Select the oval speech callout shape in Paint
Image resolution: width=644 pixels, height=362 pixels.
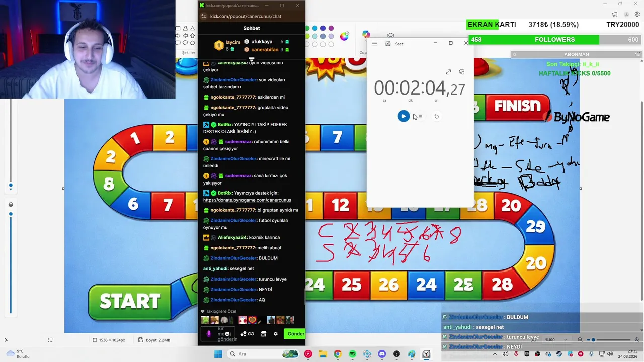185,43
